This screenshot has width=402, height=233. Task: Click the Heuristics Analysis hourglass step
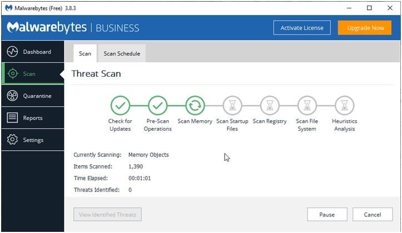pos(345,105)
